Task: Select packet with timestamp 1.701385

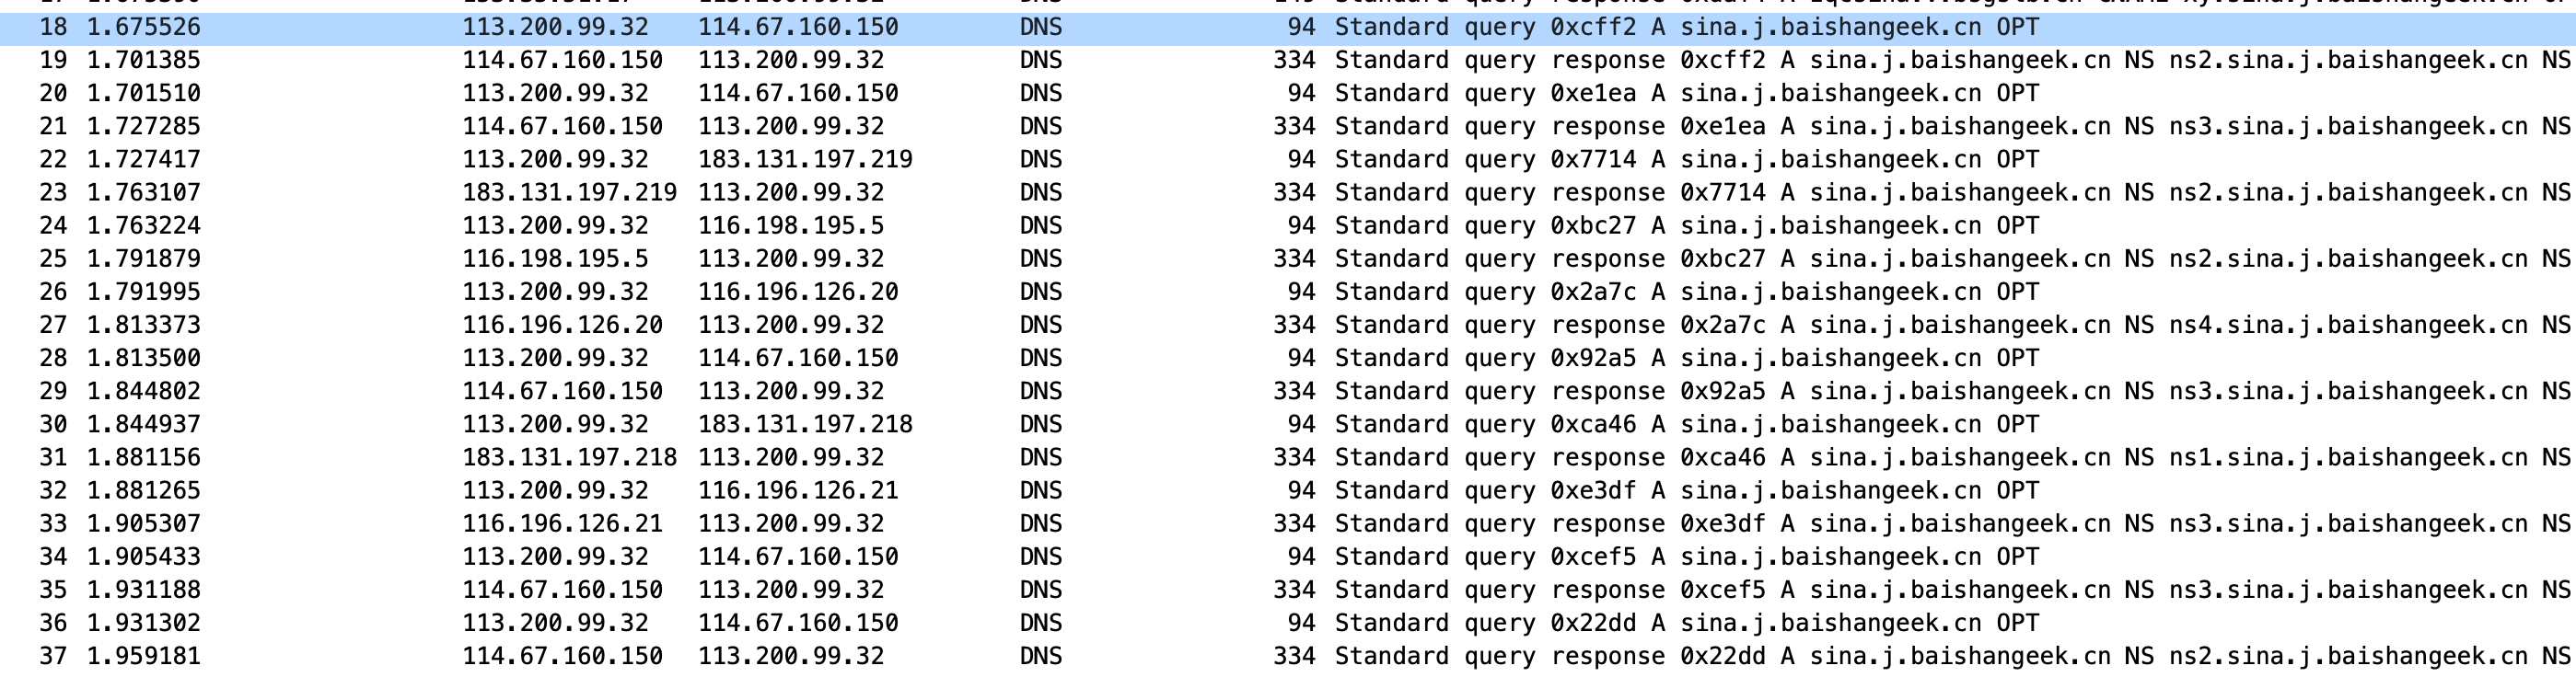Action: tap(1288, 61)
